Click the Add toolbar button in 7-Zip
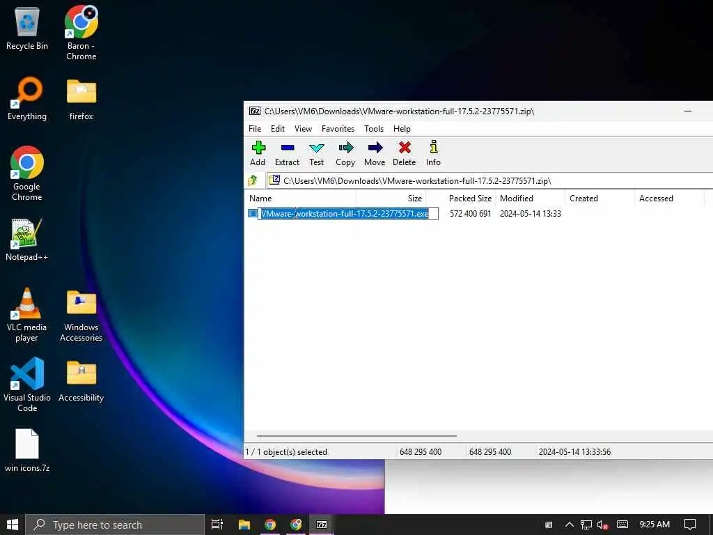Image resolution: width=713 pixels, height=535 pixels. click(x=258, y=153)
